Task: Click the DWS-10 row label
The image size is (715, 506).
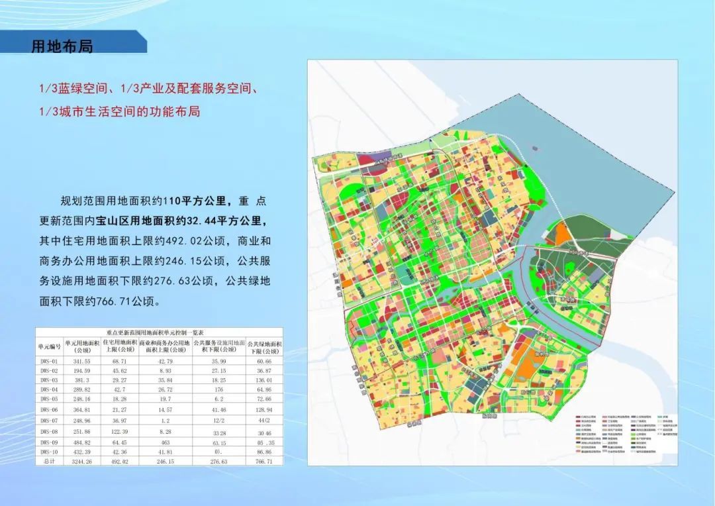Action: pos(49,452)
